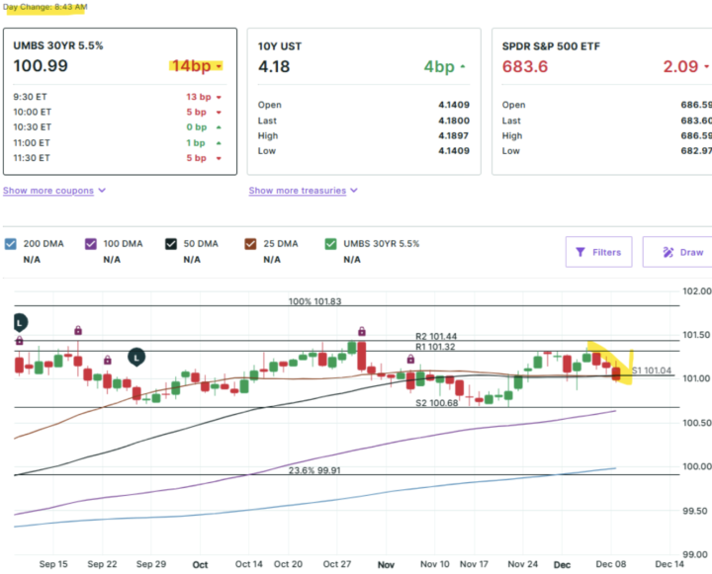Screen dimensions: 712x574
Task: Click the chevron beside Show more coupons
Action: [x=102, y=190]
